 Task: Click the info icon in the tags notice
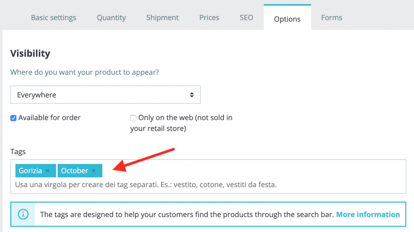[23, 214]
